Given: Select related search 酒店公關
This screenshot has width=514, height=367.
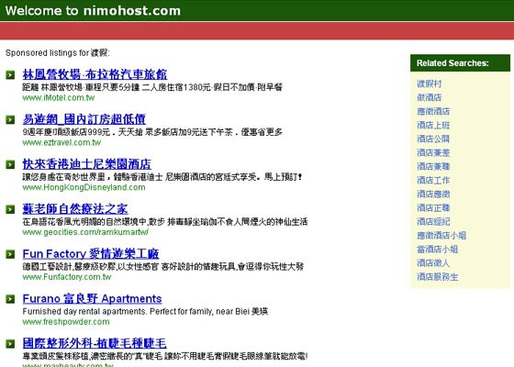Looking at the screenshot, I should (433, 139).
